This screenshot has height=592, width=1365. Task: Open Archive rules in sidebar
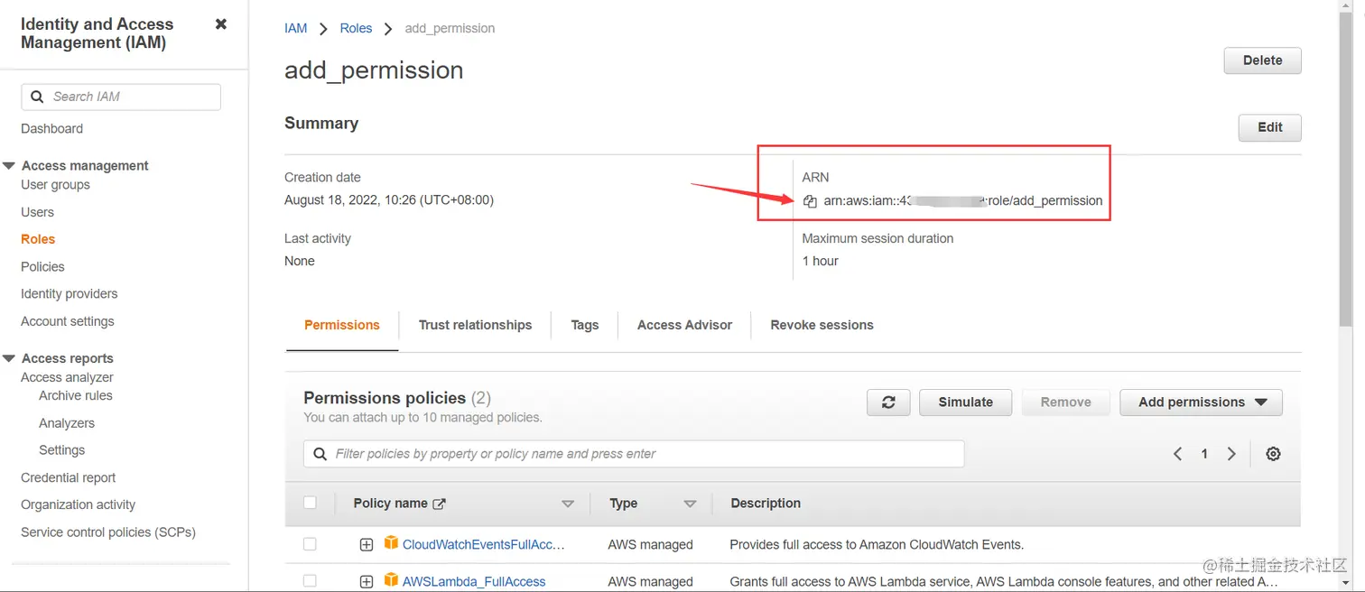click(x=76, y=395)
